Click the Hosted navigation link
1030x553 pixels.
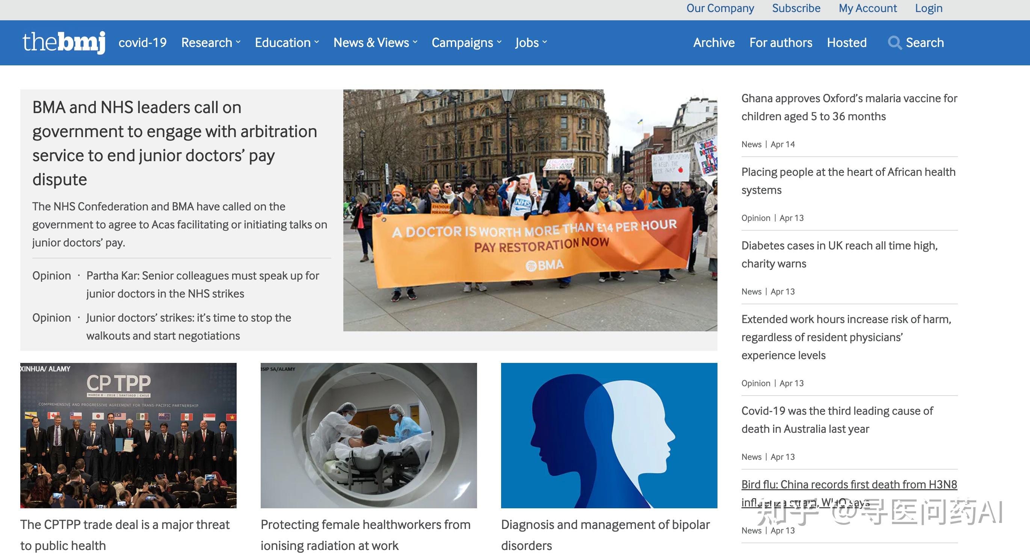click(x=846, y=43)
